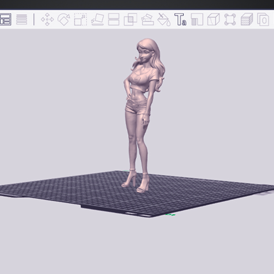Click the layered textured cube icon
The height and width of the screenshot is (274, 274).
[x=247, y=20]
